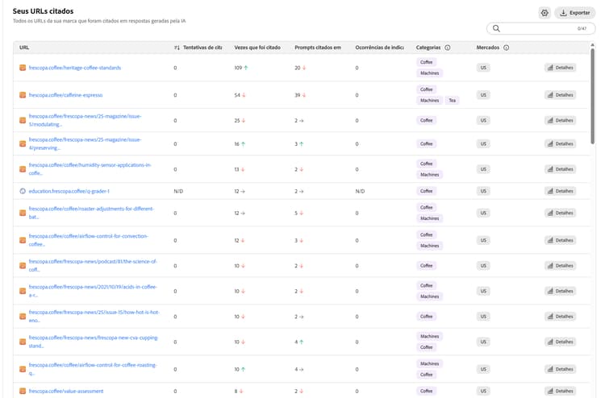Open Detalhes for issue-4/preserving row
This screenshot has width=605, height=398.
pyautogui.click(x=561, y=144)
